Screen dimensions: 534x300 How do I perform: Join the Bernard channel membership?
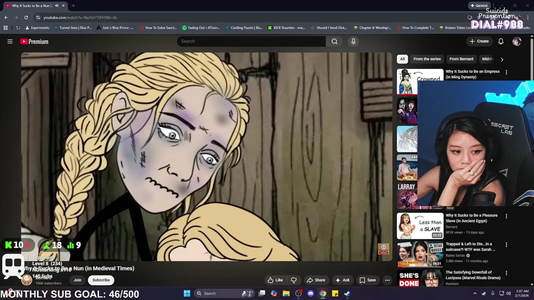[x=78, y=280]
